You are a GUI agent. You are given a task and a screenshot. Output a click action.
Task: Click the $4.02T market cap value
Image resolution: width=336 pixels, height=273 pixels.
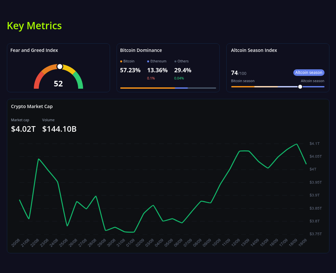tap(23, 129)
